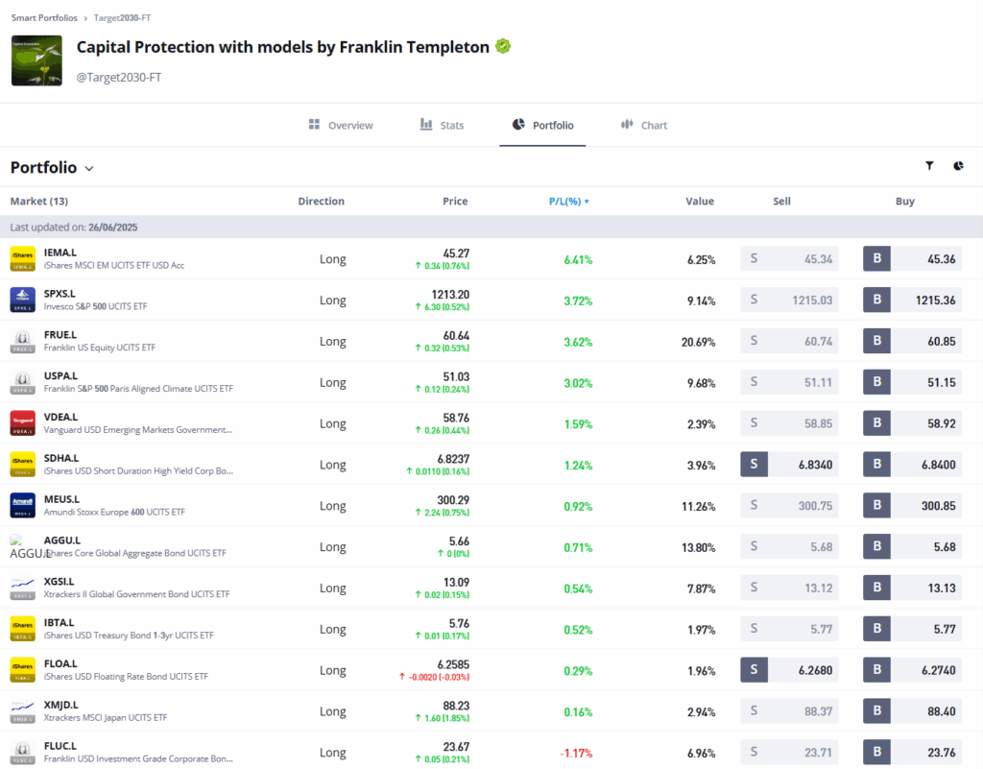Click the Smart Portfolios breadcrumb link
Image resolution: width=983 pixels, height=769 pixels.
click(x=44, y=17)
